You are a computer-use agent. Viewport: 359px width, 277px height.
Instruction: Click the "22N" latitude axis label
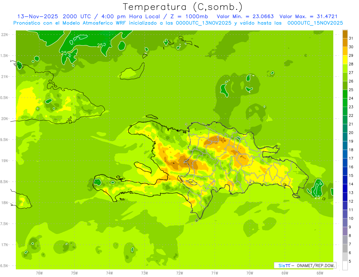[4, 34]
